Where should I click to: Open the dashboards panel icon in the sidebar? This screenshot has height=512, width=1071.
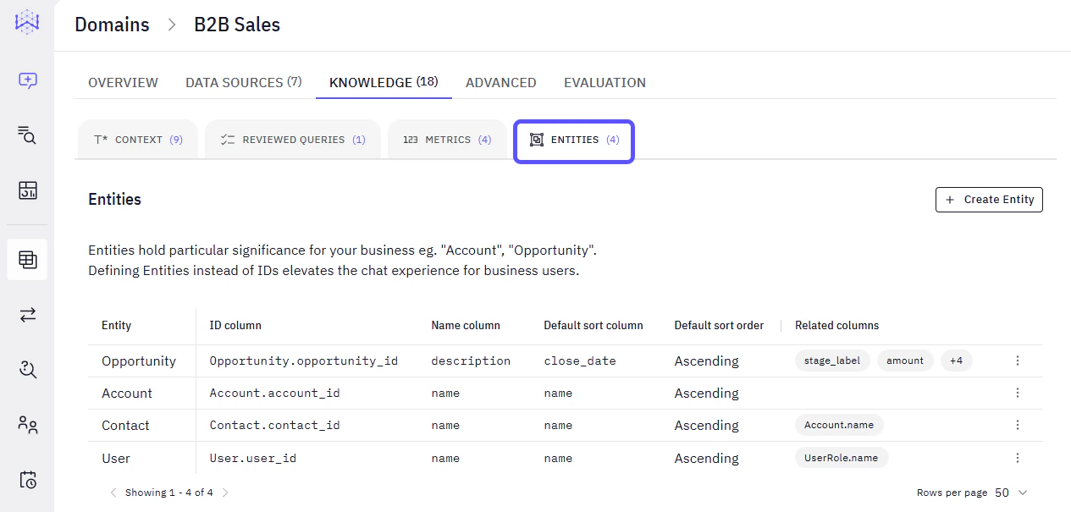(x=26, y=190)
